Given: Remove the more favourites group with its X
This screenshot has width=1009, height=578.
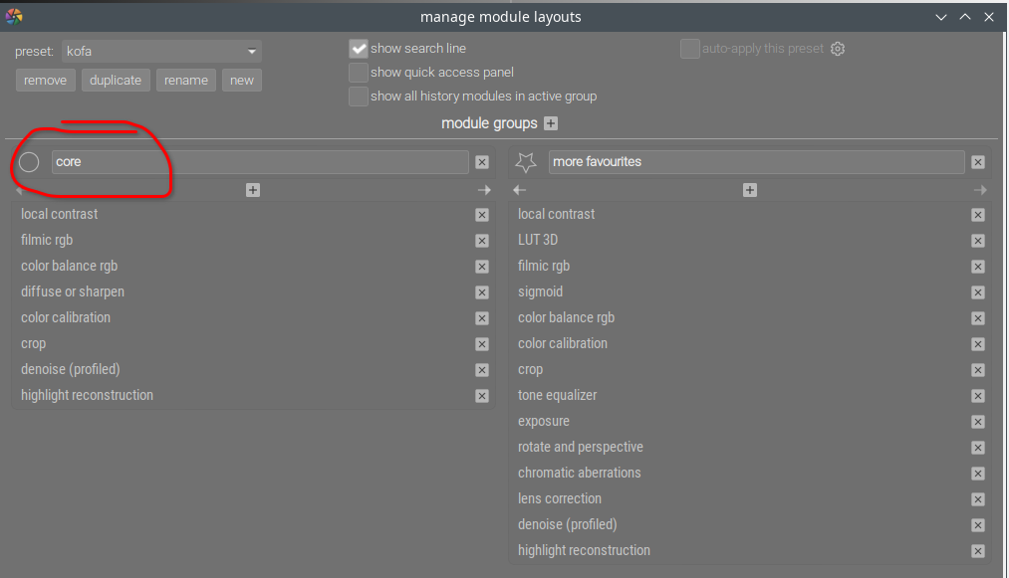Looking at the screenshot, I should tap(978, 162).
